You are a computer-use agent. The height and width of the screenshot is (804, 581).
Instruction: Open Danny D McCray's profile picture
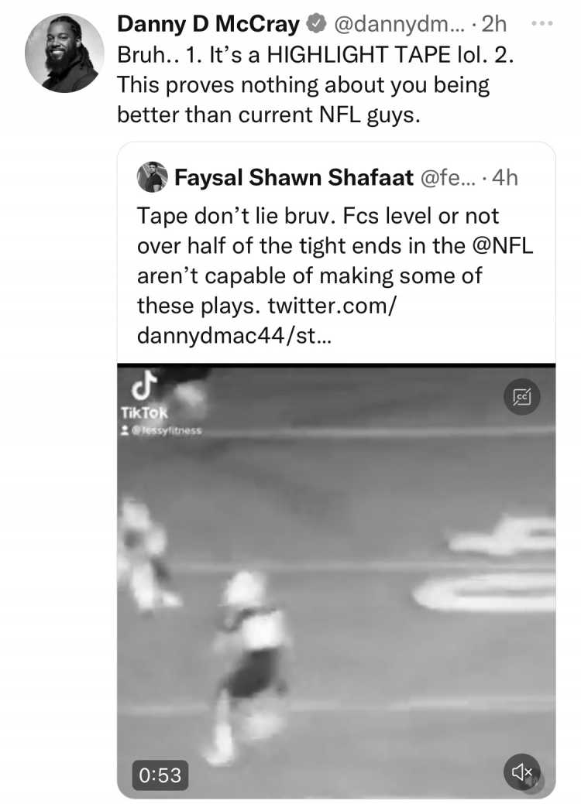click(x=64, y=53)
